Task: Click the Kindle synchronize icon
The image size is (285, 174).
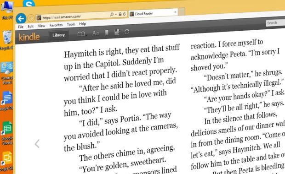Action: 127,32
